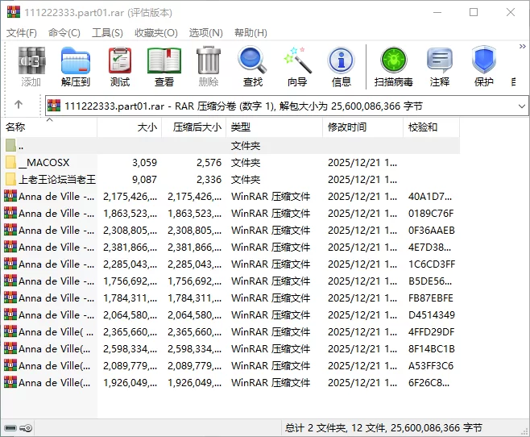The width and height of the screenshot is (530, 437).
Task: Sort by Modified (修改时间) column header
Action: [x=362, y=127]
